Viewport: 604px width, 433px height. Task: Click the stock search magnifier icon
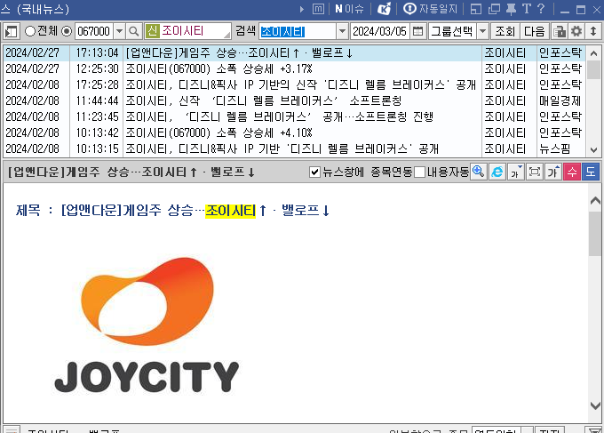click(133, 31)
